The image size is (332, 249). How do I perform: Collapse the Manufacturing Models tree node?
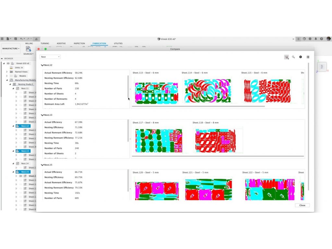click(7, 80)
